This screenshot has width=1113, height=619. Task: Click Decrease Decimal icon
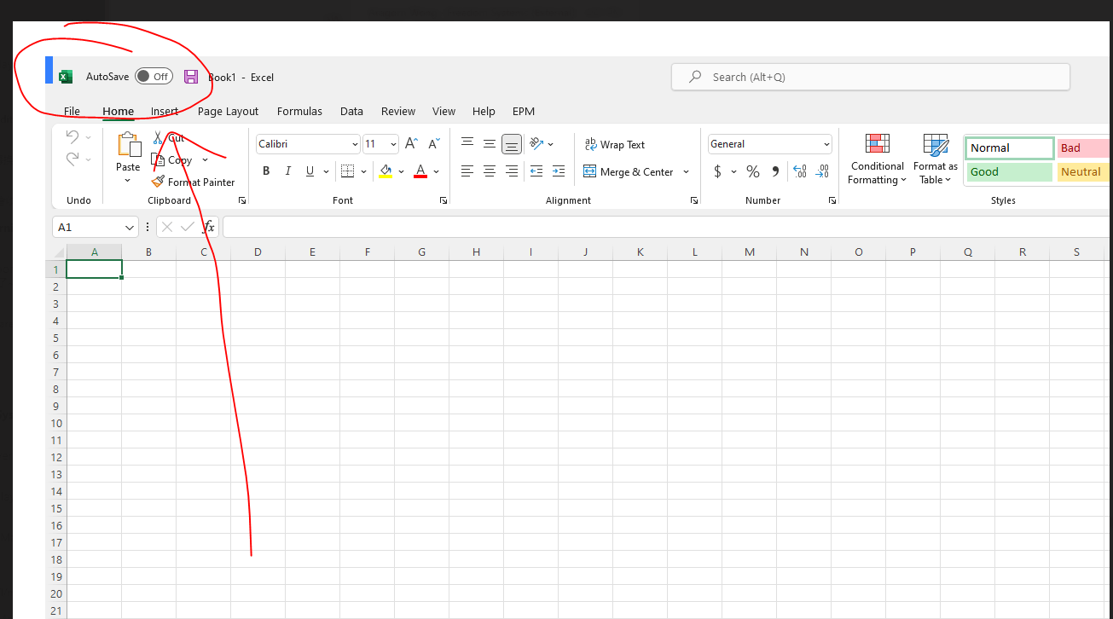point(822,171)
